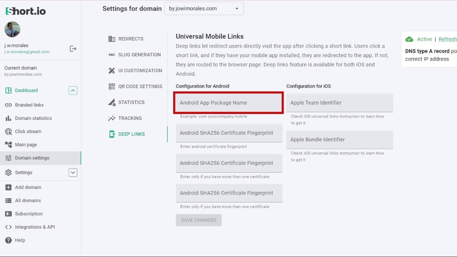The height and width of the screenshot is (257, 457).
Task: Click the Example: com.yourcompany.mobile hint
Action: [214, 117]
